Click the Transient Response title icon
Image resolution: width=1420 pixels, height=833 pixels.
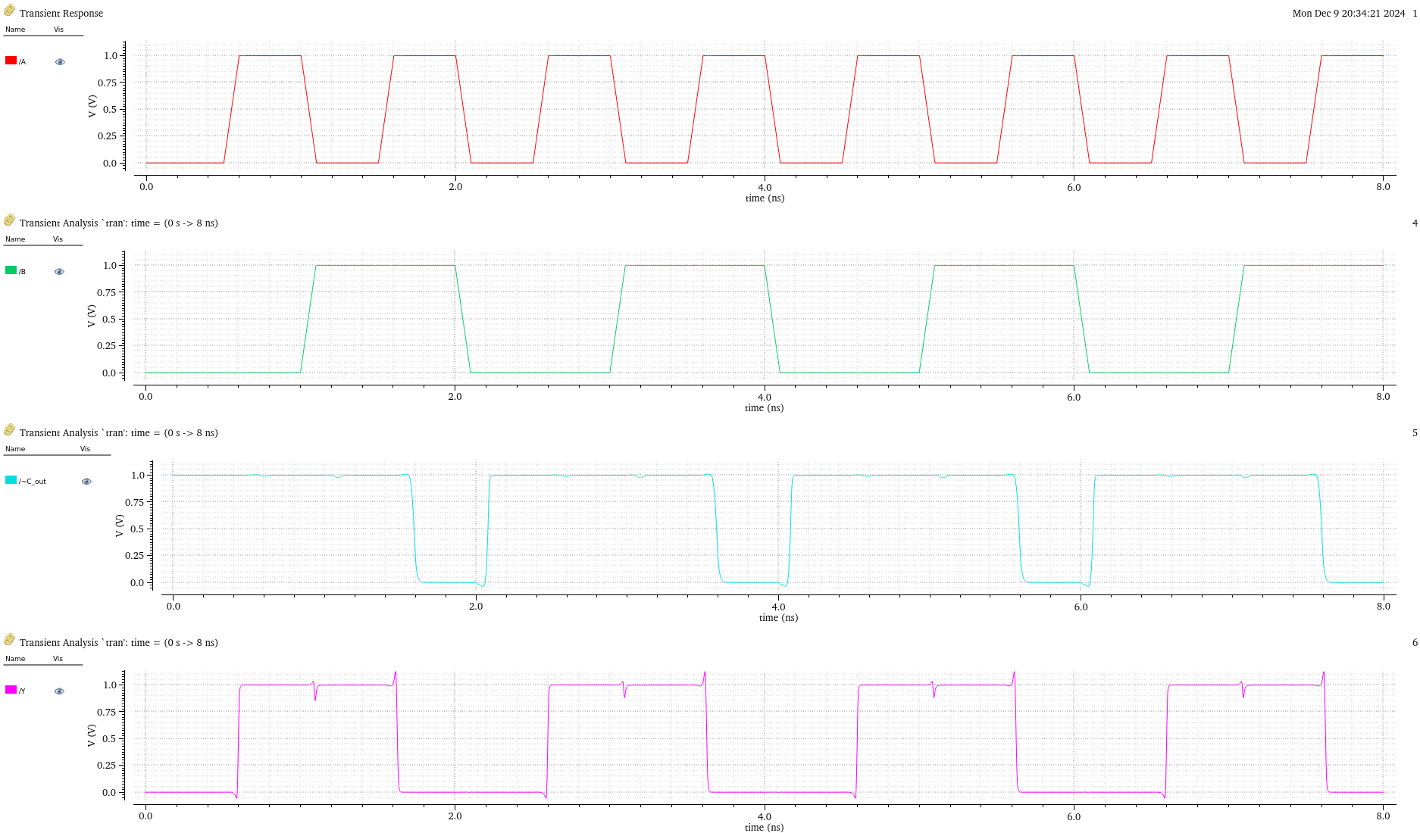pyautogui.click(x=9, y=11)
